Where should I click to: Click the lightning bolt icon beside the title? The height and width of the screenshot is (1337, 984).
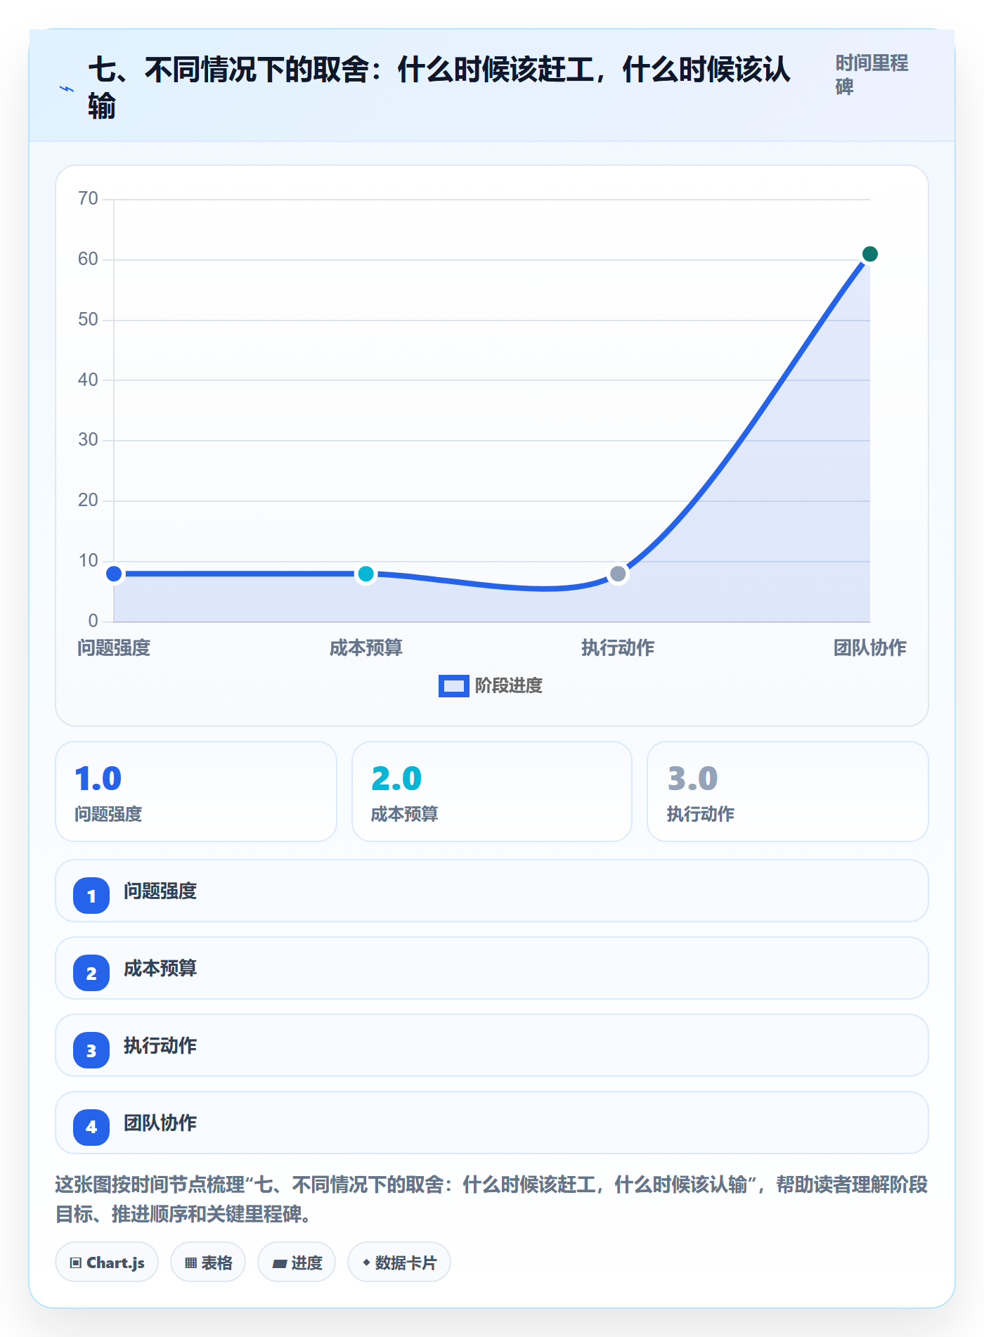click(x=66, y=89)
